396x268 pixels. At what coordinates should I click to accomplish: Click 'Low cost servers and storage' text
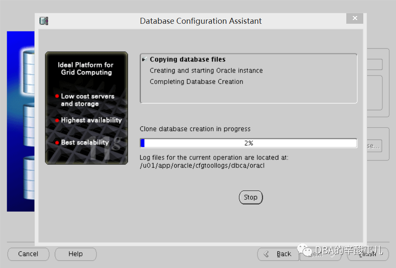click(88, 100)
